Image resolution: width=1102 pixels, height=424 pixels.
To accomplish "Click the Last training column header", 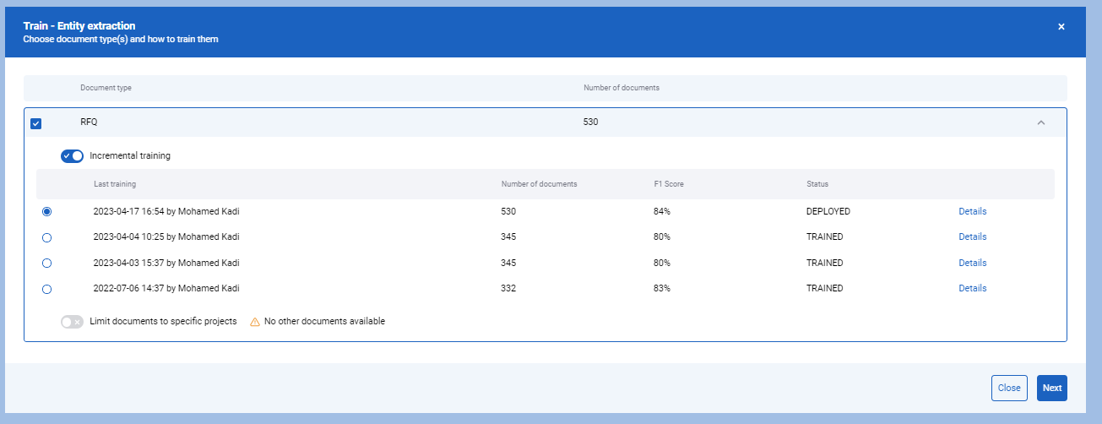I will (114, 184).
